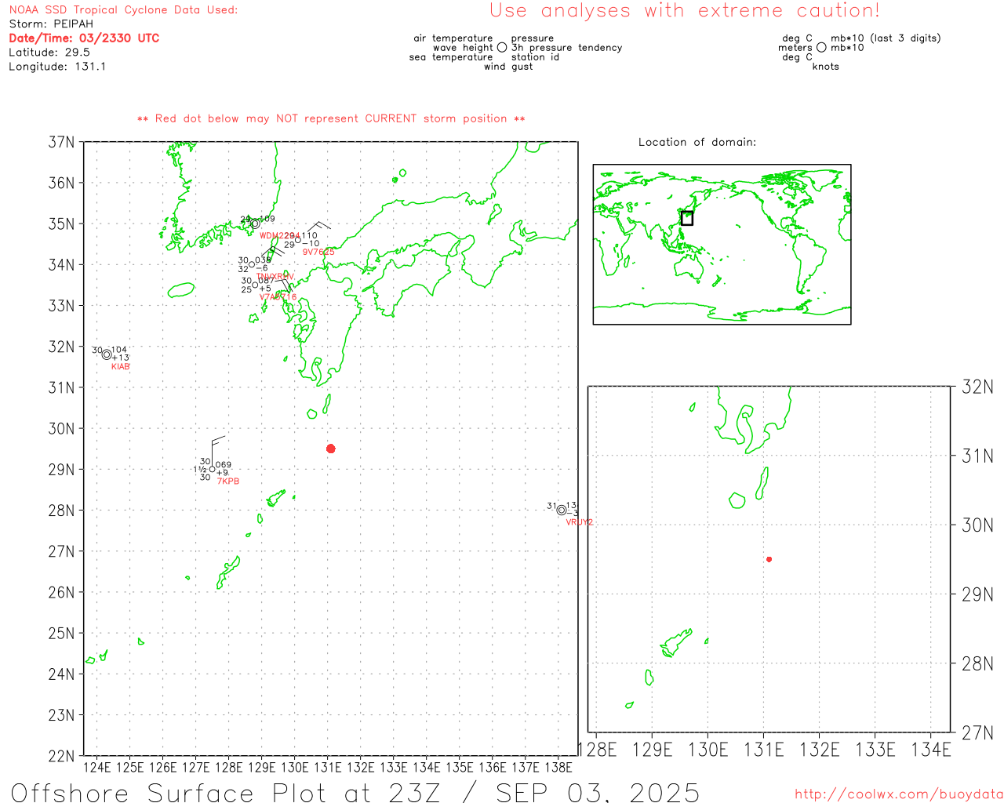Click the '138E' longitude axis label

(x=558, y=768)
